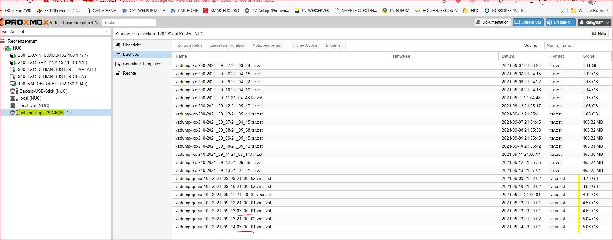Image resolution: width=613 pixels, height=240 pixels.
Task: Select the local (NUC) storage icon
Action: (x=14, y=98)
